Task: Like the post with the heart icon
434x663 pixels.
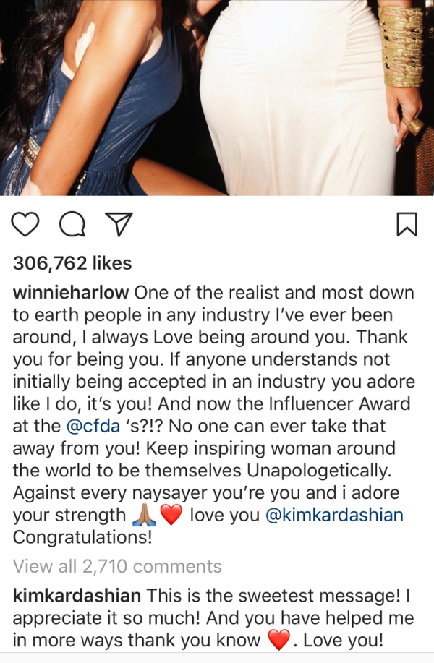Action: tap(25, 225)
